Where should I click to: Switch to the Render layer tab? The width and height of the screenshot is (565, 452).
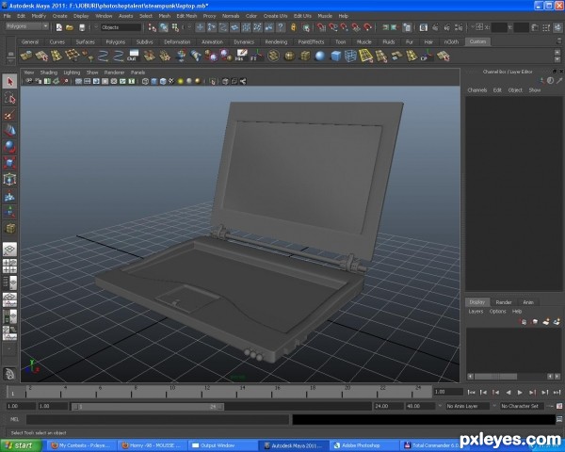(504, 302)
